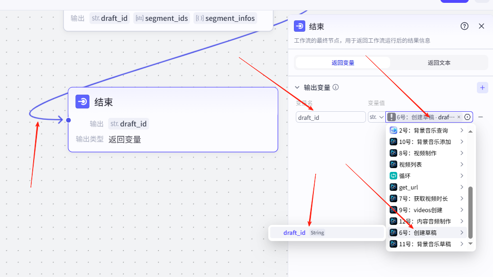493x277 pixels.
Task: Click the 结束 node icon on canvas
Action: [82, 102]
